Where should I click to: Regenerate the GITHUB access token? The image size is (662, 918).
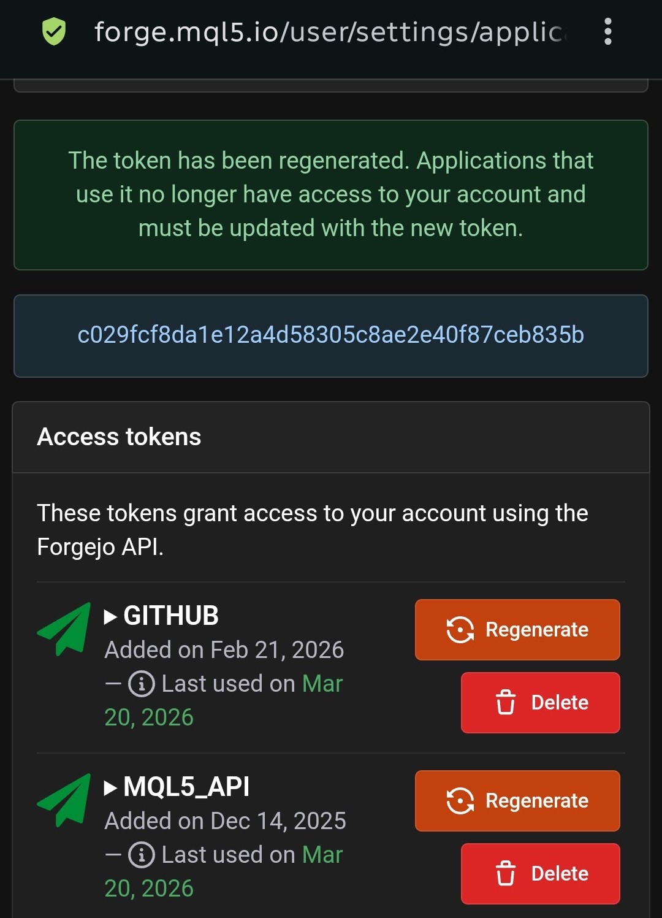tap(517, 630)
